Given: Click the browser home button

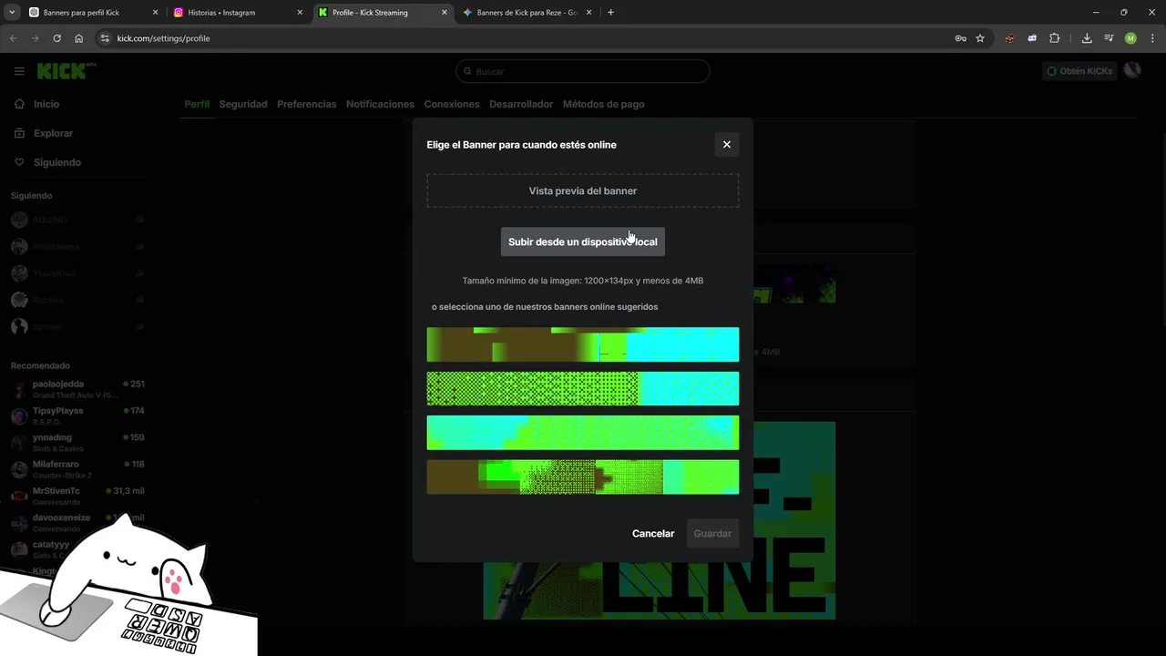Looking at the screenshot, I should [79, 38].
